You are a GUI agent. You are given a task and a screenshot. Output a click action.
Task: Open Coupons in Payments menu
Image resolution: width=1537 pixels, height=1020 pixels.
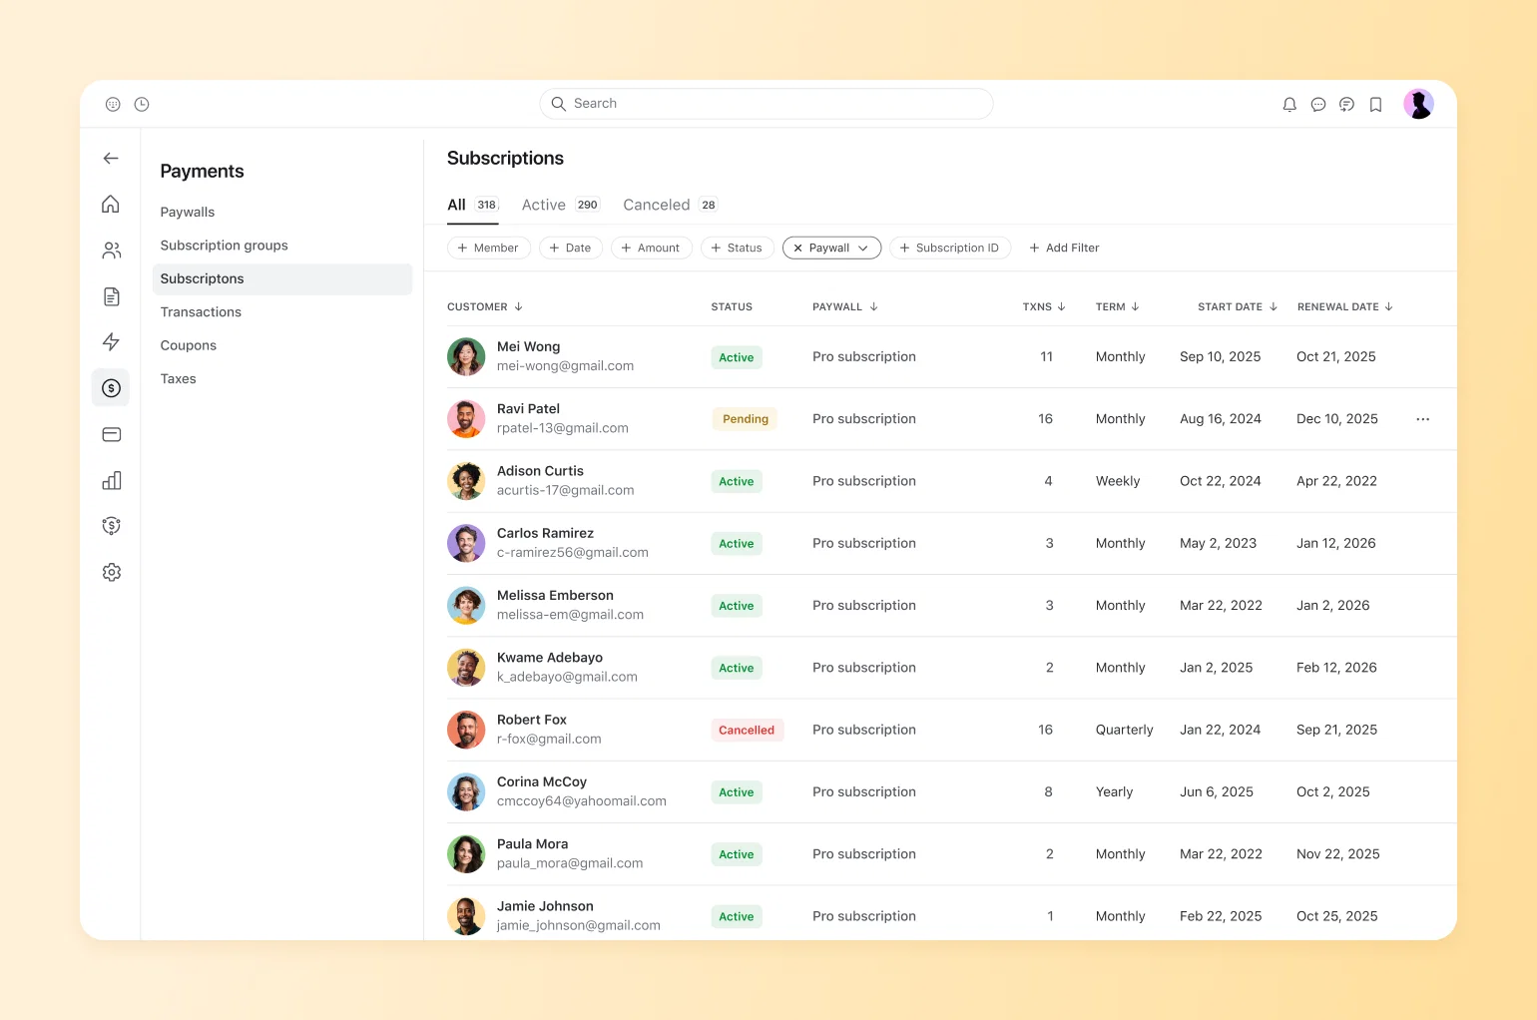pyautogui.click(x=188, y=345)
